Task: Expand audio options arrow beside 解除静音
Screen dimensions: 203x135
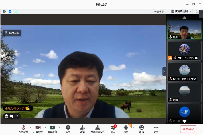Action: (31, 128)
